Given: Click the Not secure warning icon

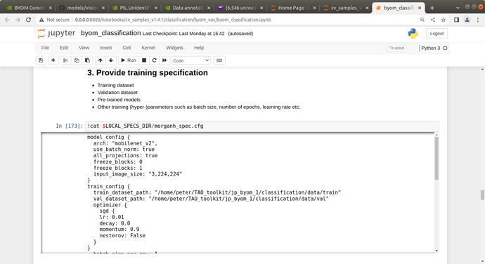Looking at the screenshot, I should (x=41, y=20).
